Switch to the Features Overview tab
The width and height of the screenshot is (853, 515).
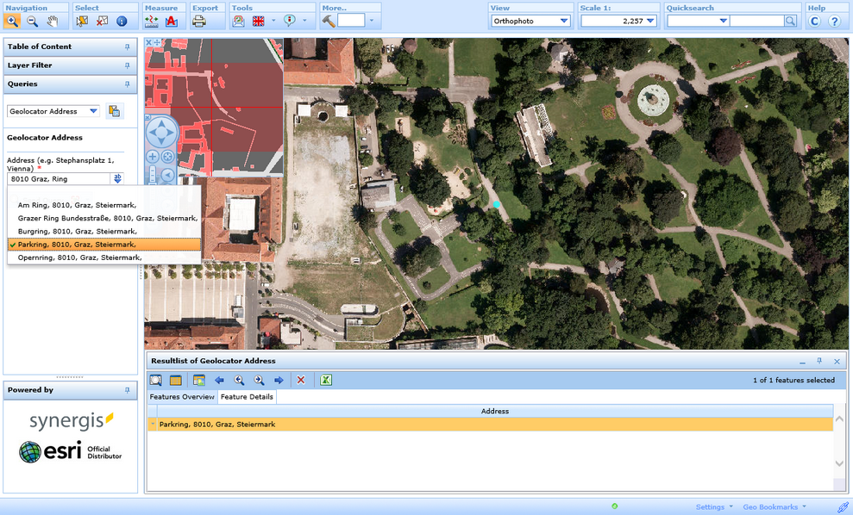click(182, 397)
